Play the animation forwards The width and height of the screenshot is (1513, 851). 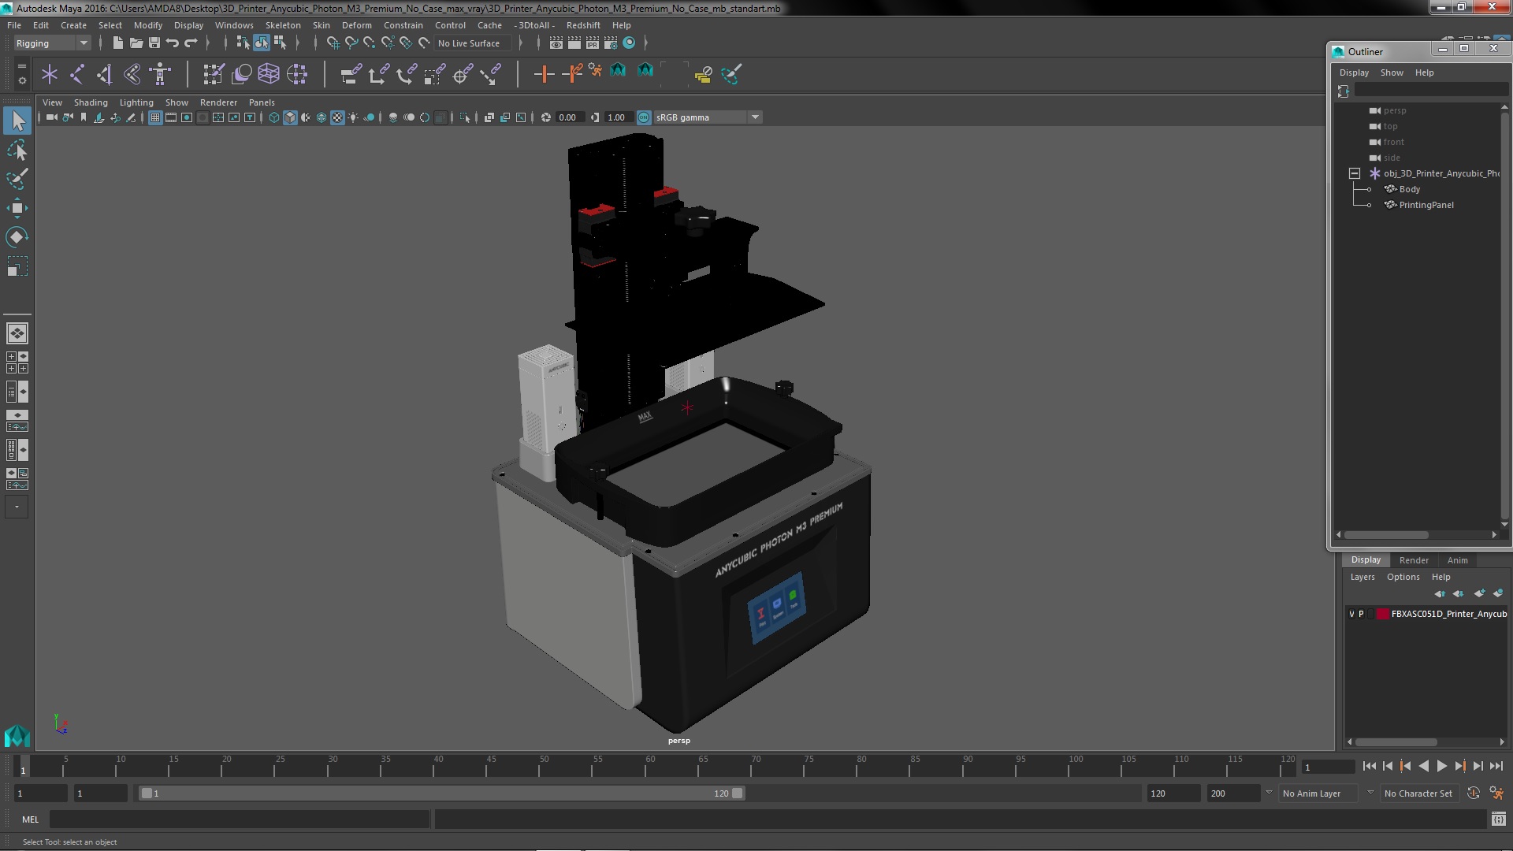pyautogui.click(x=1441, y=766)
